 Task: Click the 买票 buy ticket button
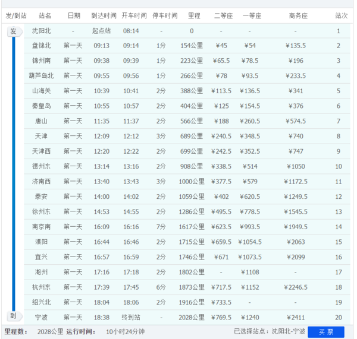[x=326, y=332]
